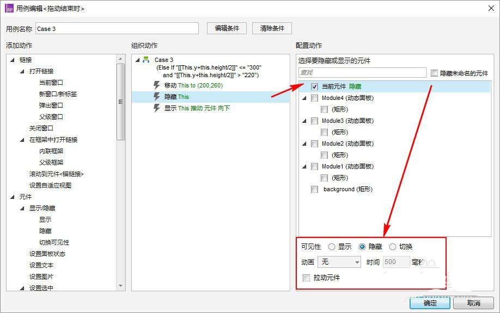Enable 隐藏未命名的元件 checkbox
The height and width of the screenshot is (313, 500).
(434, 73)
